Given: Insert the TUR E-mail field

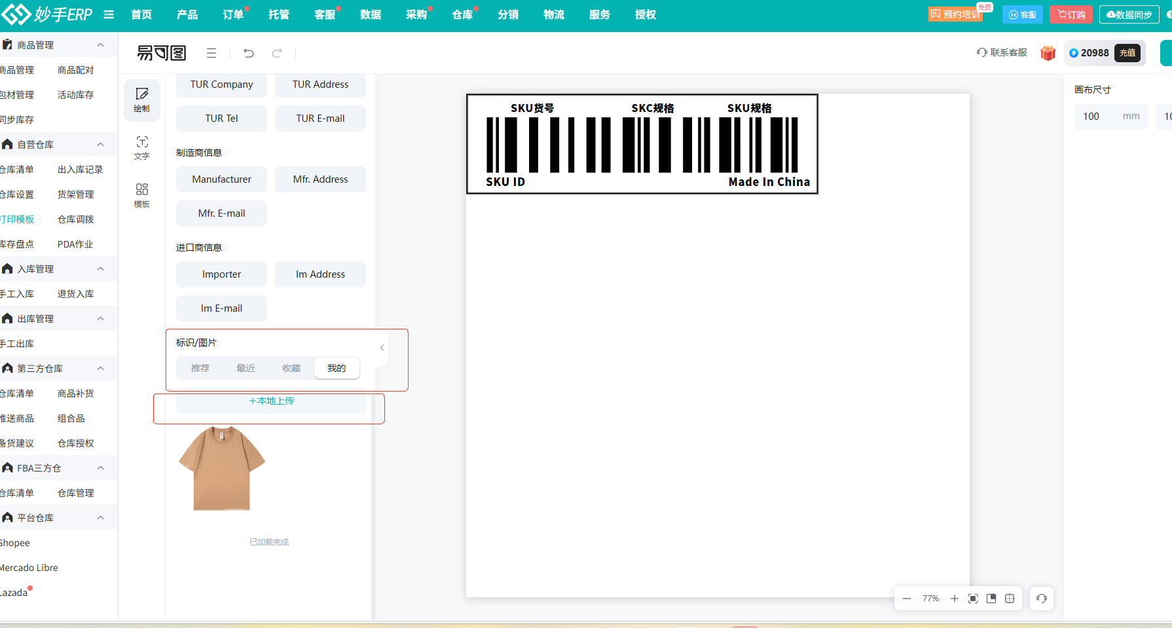Looking at the screenshot, I should point(320,119).
